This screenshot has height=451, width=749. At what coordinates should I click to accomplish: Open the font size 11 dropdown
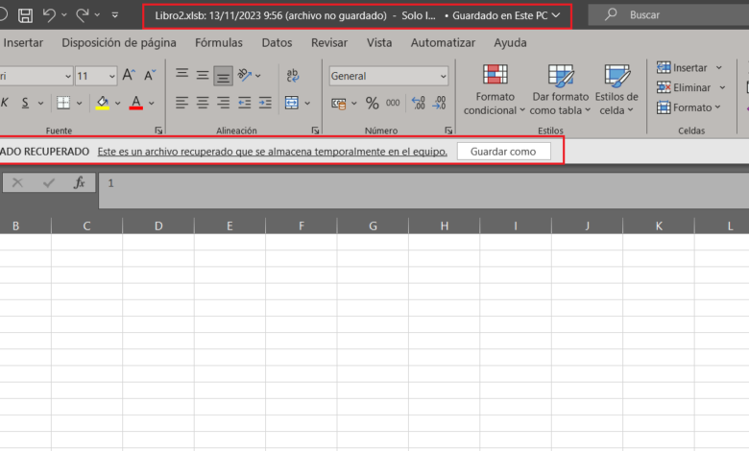[111, 76]
